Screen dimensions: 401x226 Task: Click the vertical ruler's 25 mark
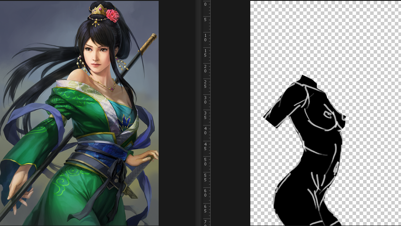tap(205, 84)
